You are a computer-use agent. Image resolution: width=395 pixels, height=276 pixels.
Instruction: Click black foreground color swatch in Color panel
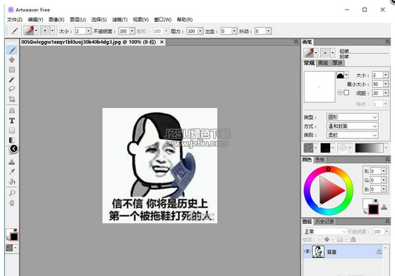pos(373,209)
